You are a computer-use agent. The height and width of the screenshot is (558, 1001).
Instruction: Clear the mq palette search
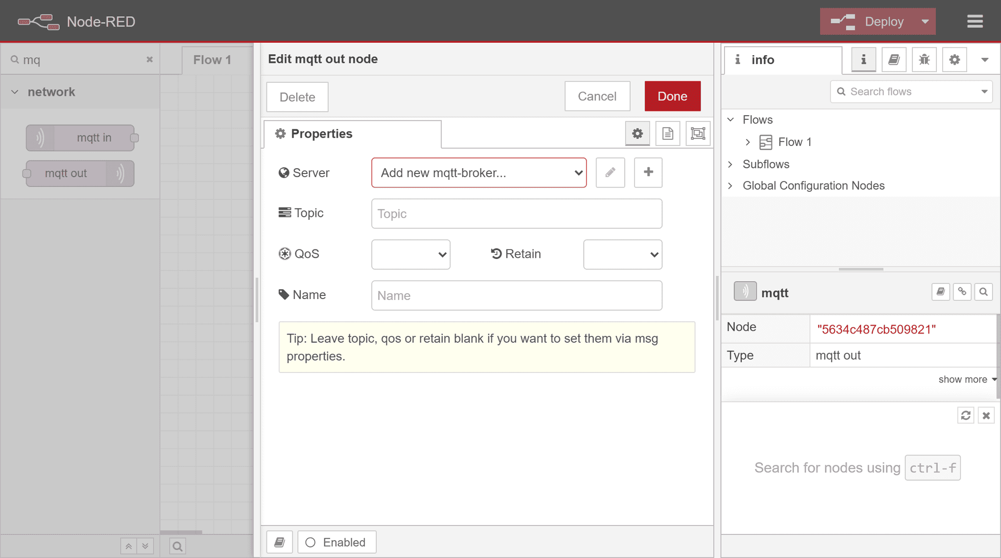click(150, 59)
